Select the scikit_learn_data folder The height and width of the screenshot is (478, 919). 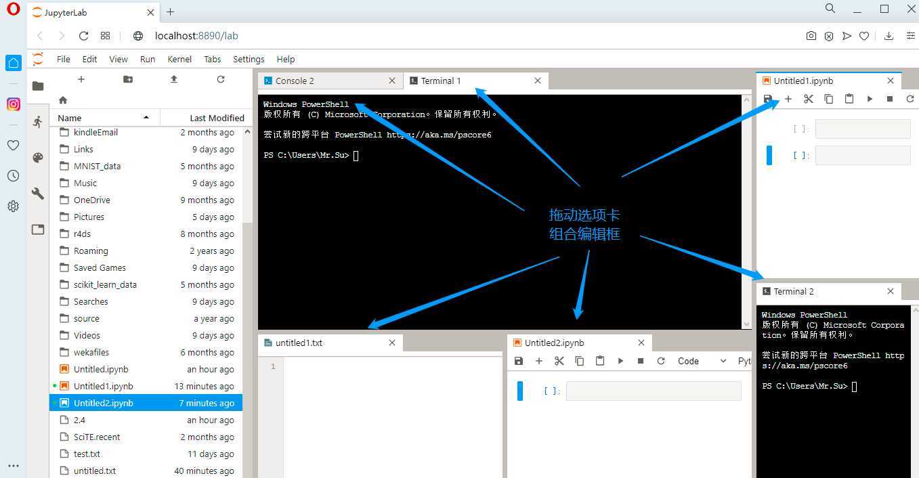(x=146, y=284)
